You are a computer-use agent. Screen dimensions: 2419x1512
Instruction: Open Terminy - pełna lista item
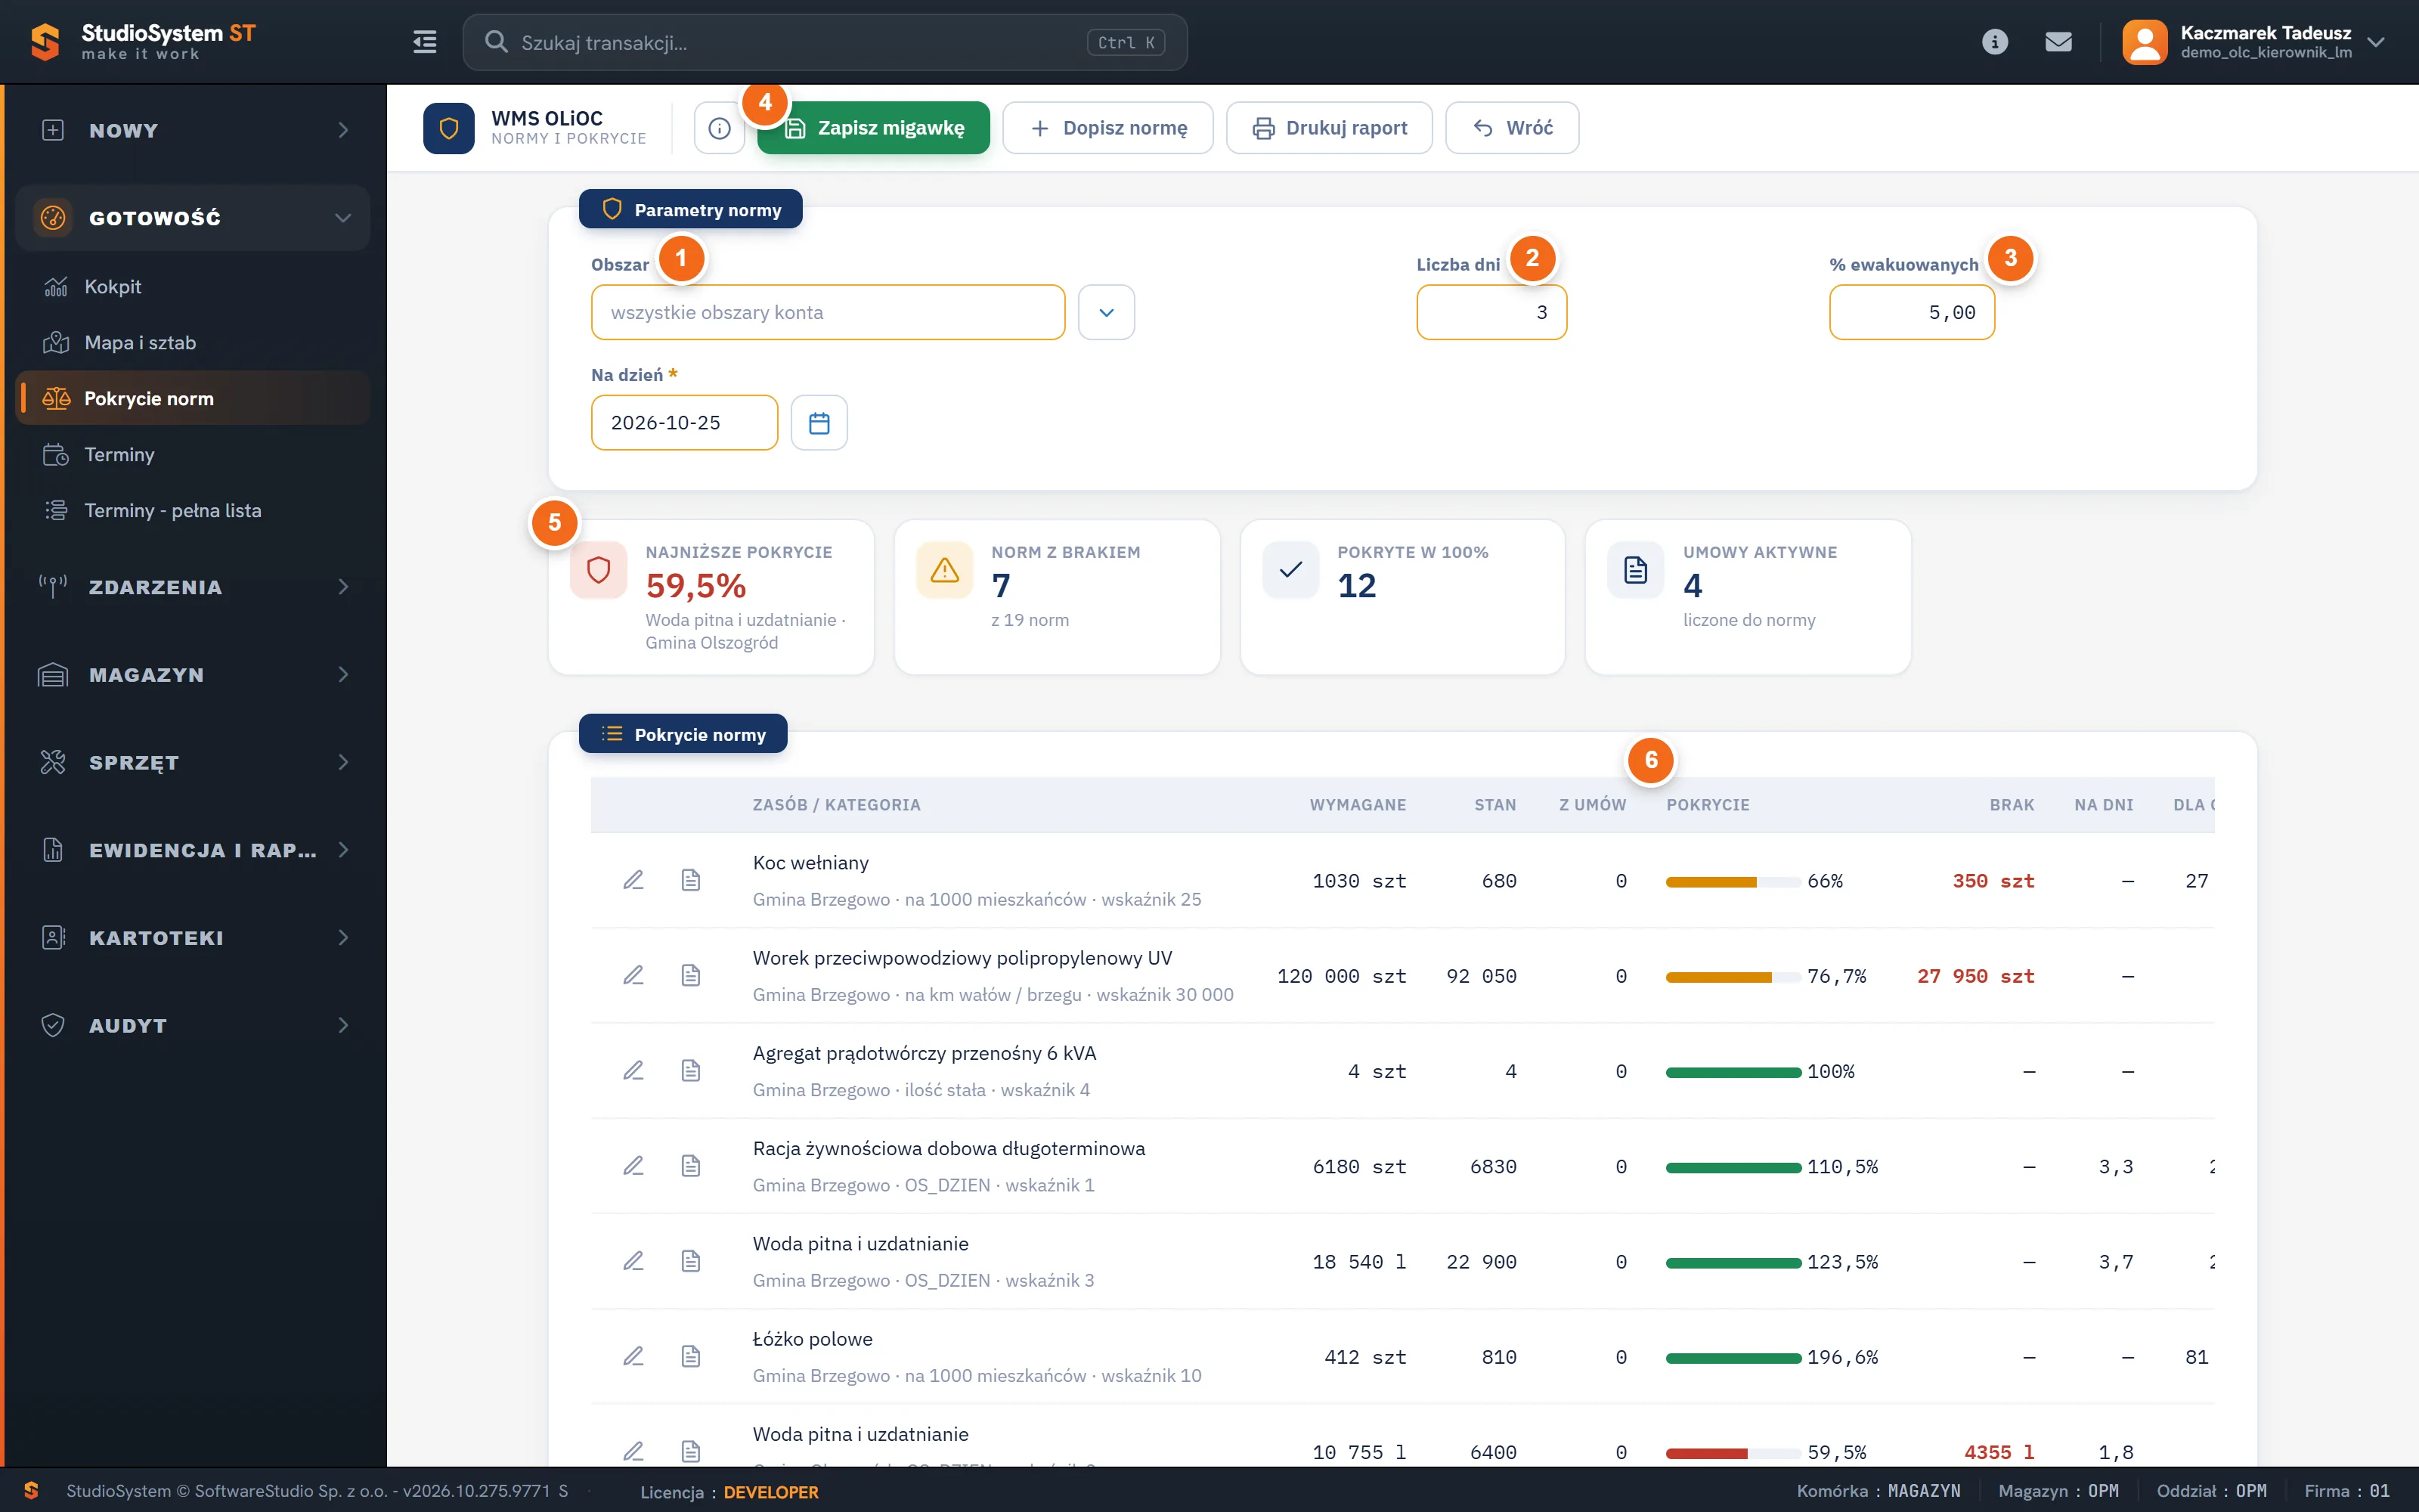(193, 511)
